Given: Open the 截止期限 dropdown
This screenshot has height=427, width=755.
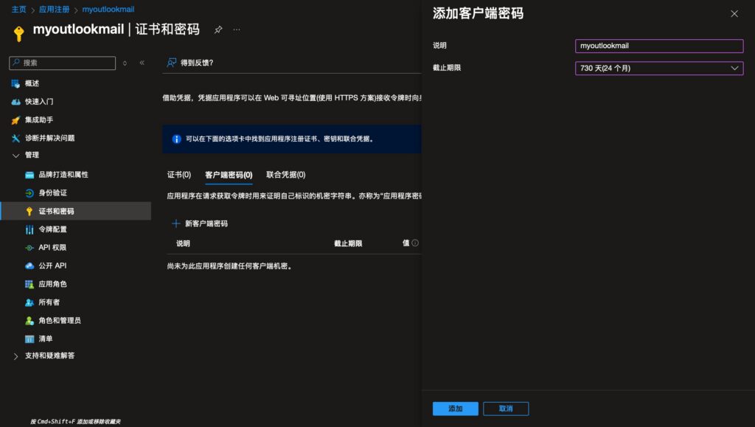Looking at the screenshot, I should pos(659,69).
